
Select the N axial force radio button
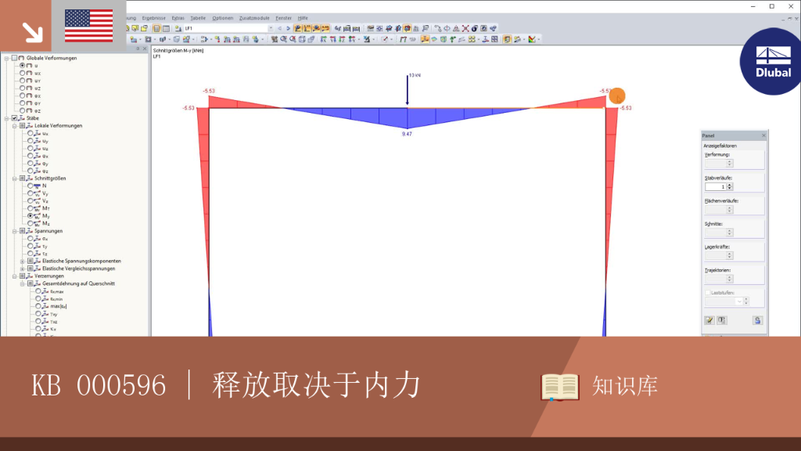click(x=31, y=186)
